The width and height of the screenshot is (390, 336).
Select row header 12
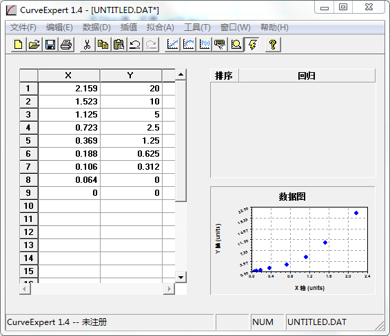[29, 232]
